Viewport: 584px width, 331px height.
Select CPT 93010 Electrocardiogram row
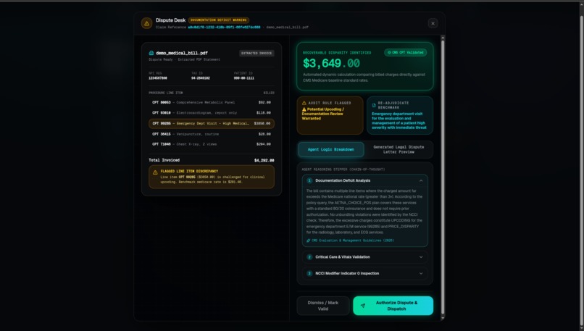[x=212, y=113]
